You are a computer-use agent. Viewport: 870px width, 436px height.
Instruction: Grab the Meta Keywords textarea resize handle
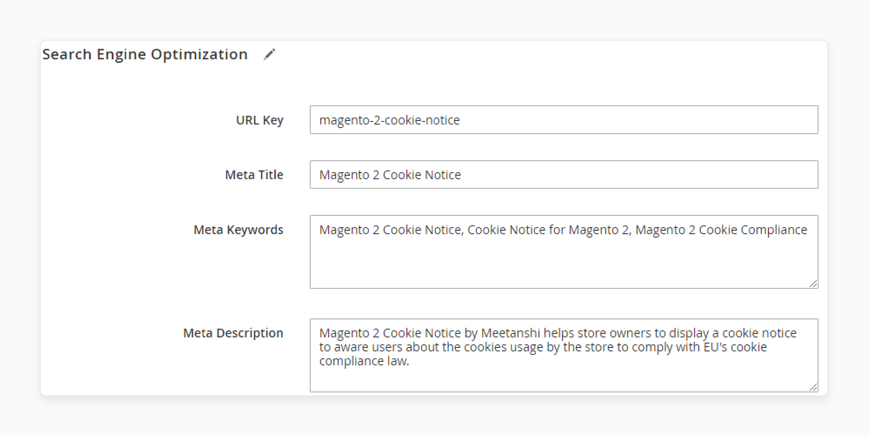[x=813, y=284]
